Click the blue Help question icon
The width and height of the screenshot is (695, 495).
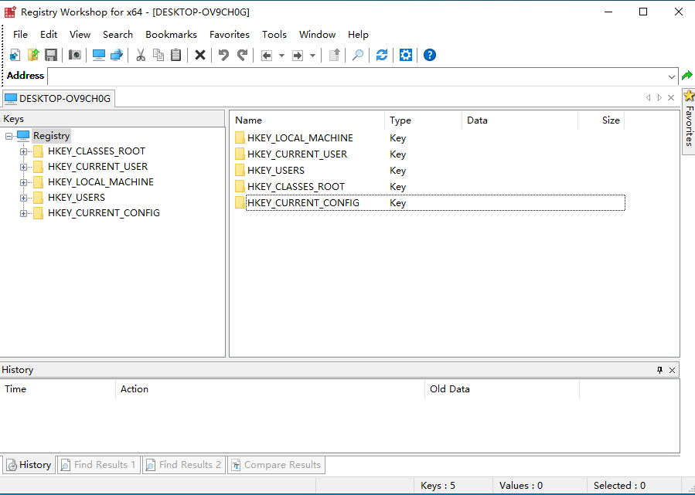[x=430, y=55]
